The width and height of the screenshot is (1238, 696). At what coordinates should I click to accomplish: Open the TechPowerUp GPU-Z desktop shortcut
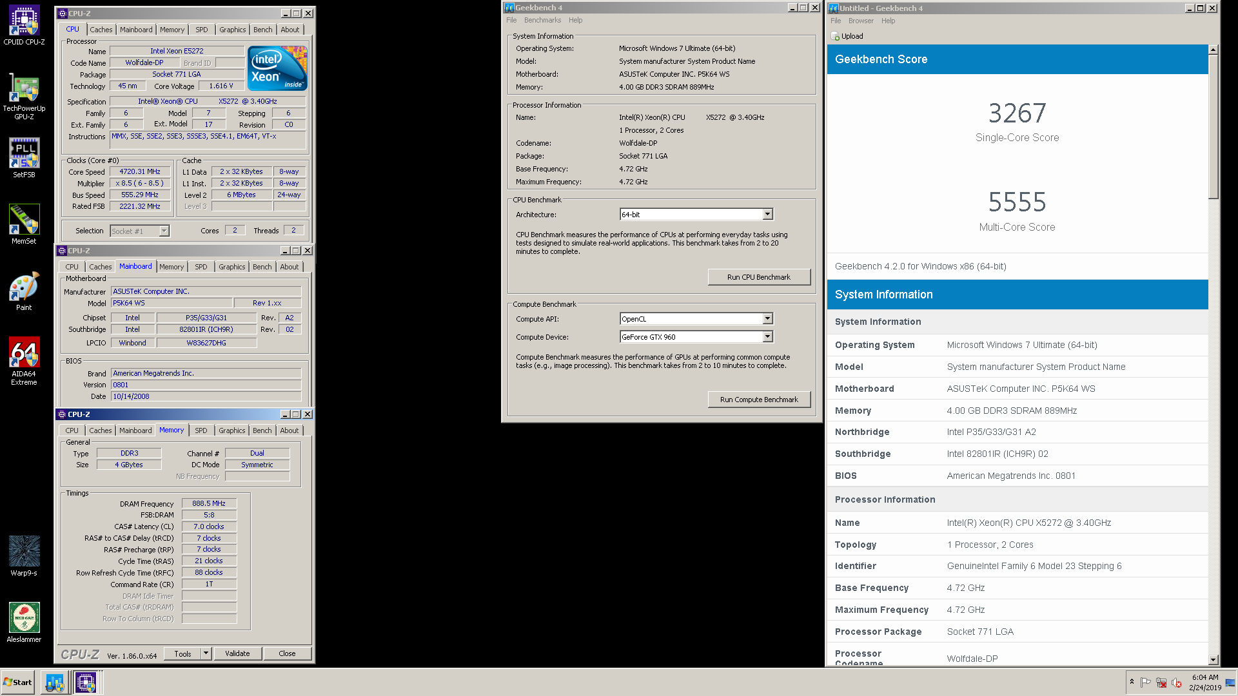coord(24,97)
